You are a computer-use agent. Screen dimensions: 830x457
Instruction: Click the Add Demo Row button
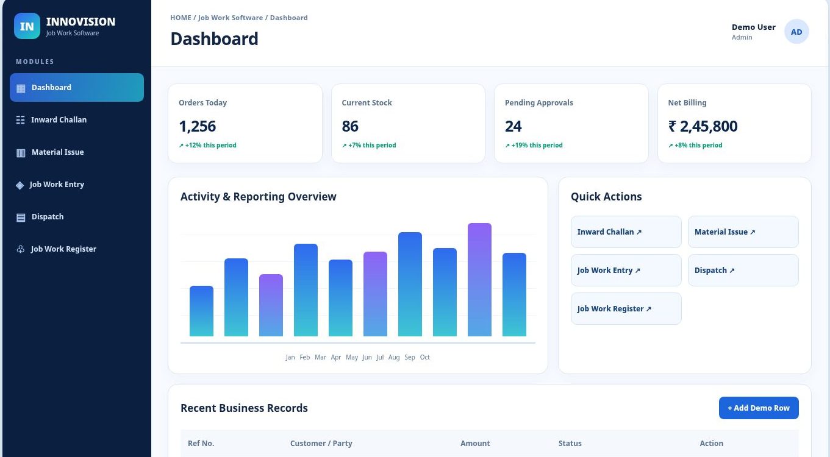coord(759,408)
